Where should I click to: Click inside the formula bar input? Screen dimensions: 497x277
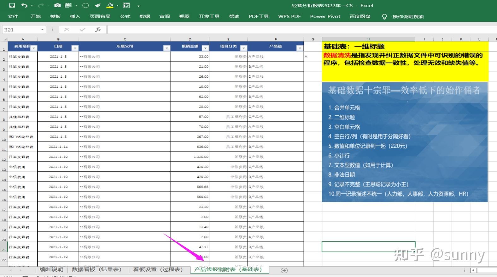tap(302, 30)
